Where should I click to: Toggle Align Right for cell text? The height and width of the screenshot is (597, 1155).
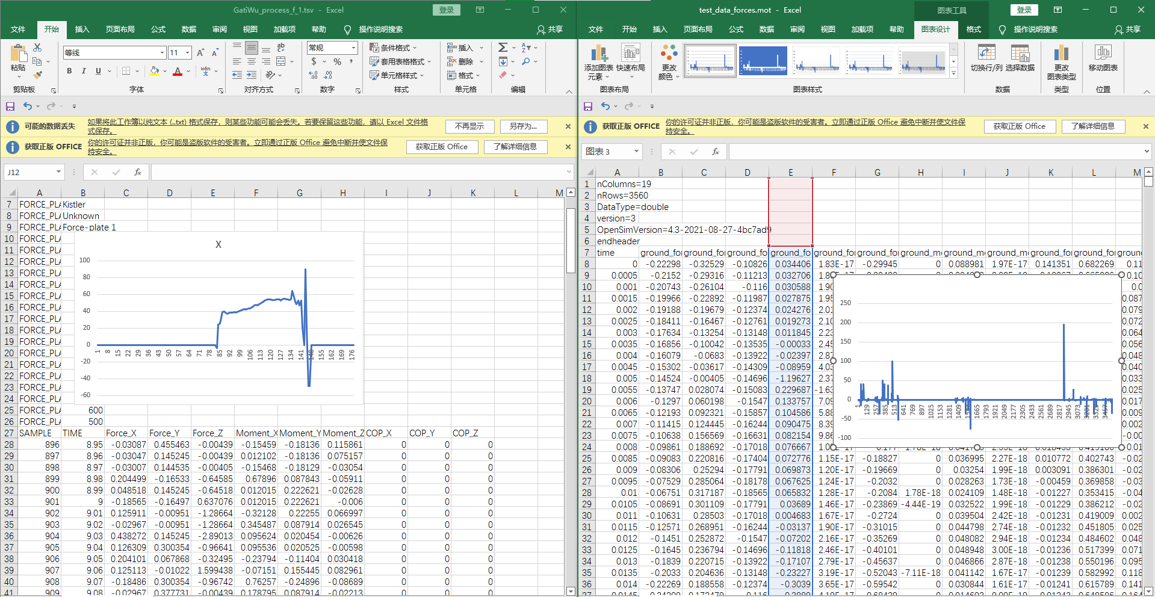tap(266, 61)
